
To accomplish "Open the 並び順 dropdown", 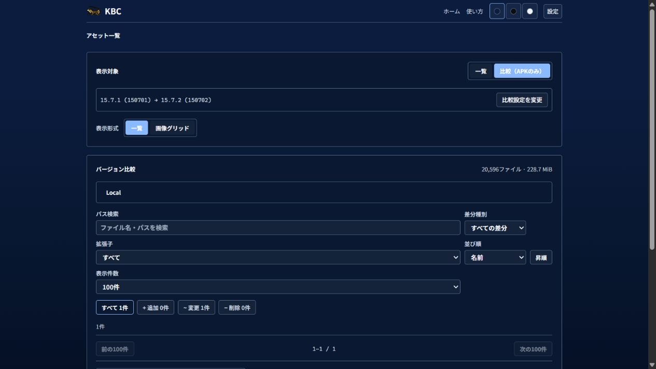I will coord(495,257).
